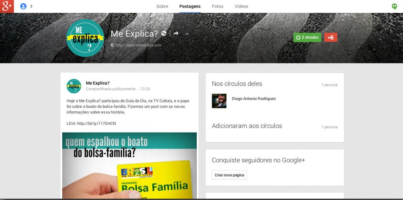Click the Google+ logo icon

click(x=7, y=6)
